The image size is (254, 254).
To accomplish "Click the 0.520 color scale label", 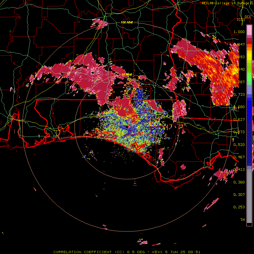I will (x=239, y=145).
